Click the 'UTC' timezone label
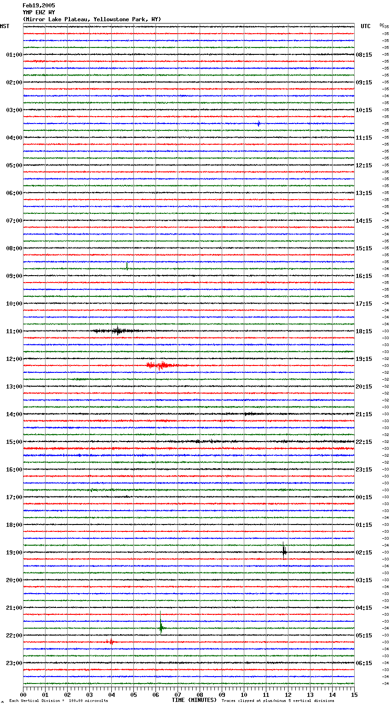 point(365,26)
